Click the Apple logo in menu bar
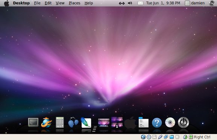Viewport: 217px width, 140px height. pyautogui.click(x=6, y=3)
